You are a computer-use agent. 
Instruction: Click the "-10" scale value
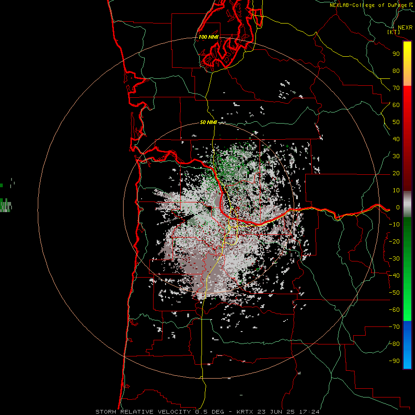coord(394,225)
